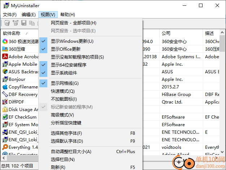Click the vertical scrollbar down arrow
Image resolution: width=226 pixels, height=170 pixels.
point(222,152)
